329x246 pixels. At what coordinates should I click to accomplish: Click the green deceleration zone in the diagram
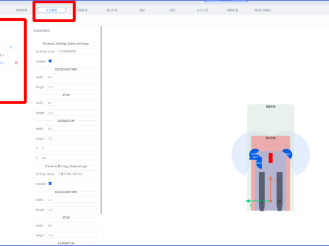pos(271,119)
